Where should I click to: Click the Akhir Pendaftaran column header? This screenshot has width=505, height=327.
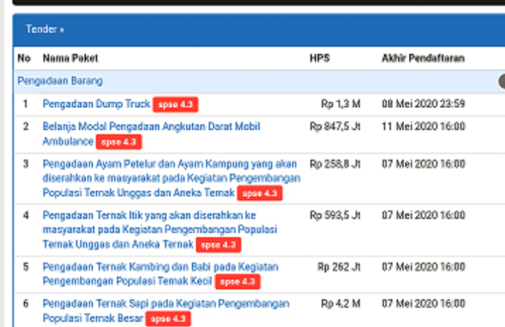pyautogui.click(x=423, y=58)
